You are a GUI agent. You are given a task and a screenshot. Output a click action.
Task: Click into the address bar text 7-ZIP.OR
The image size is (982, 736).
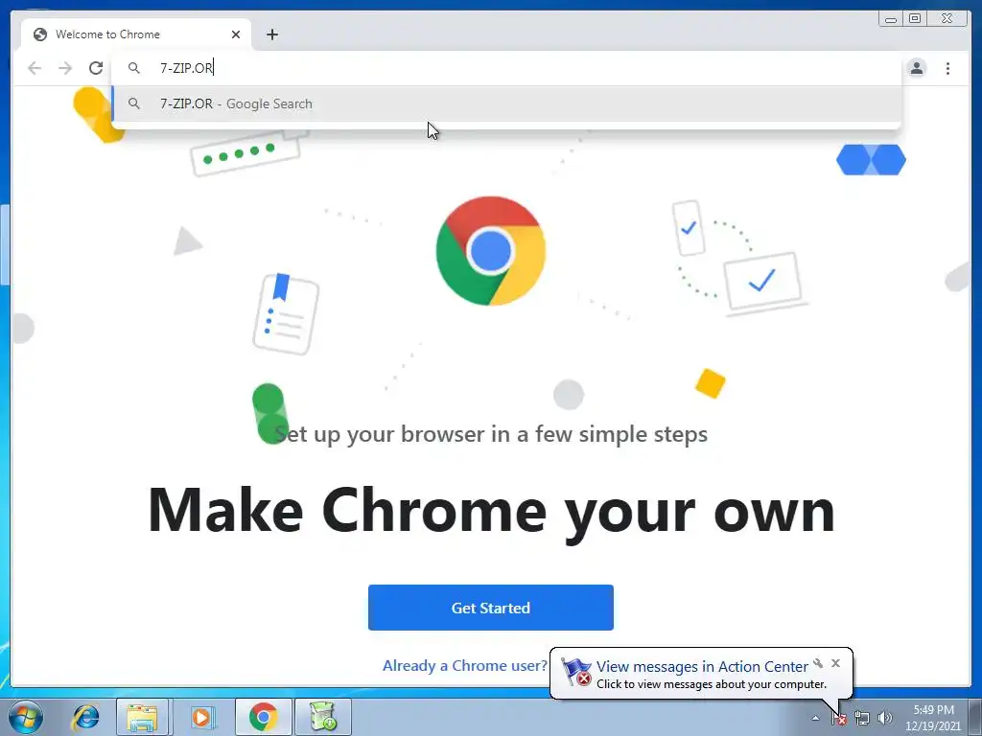click(186, 68)
